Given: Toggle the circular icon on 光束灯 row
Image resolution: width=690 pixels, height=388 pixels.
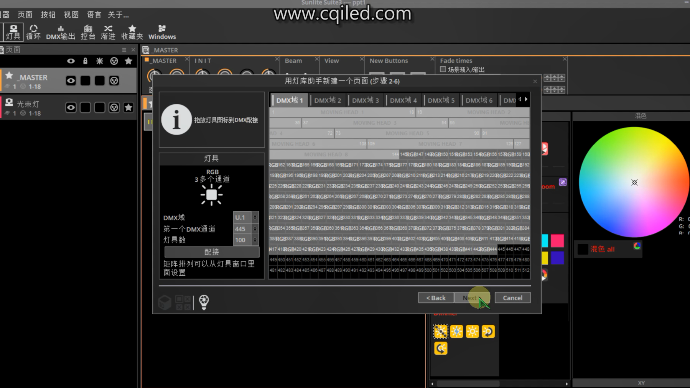Looking at the screenshot, I should coord(114,107).
